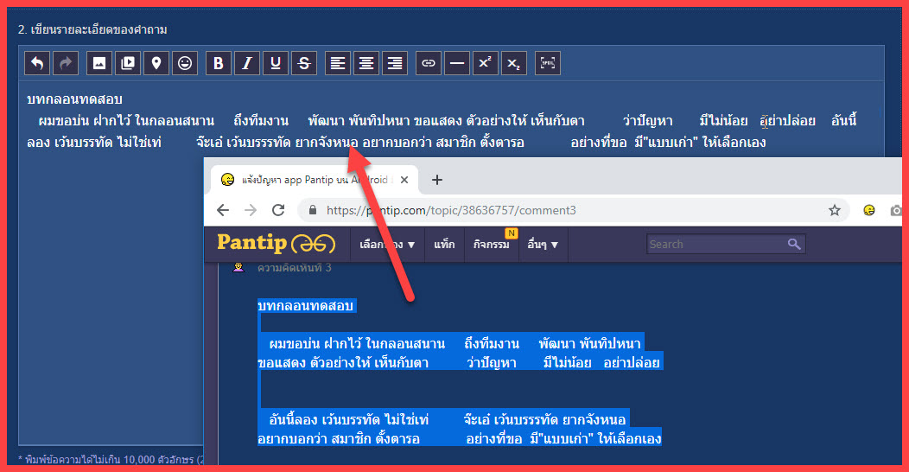Toggle underline formatting
This screenshot has height=472, width=909.
click(276, 63)
